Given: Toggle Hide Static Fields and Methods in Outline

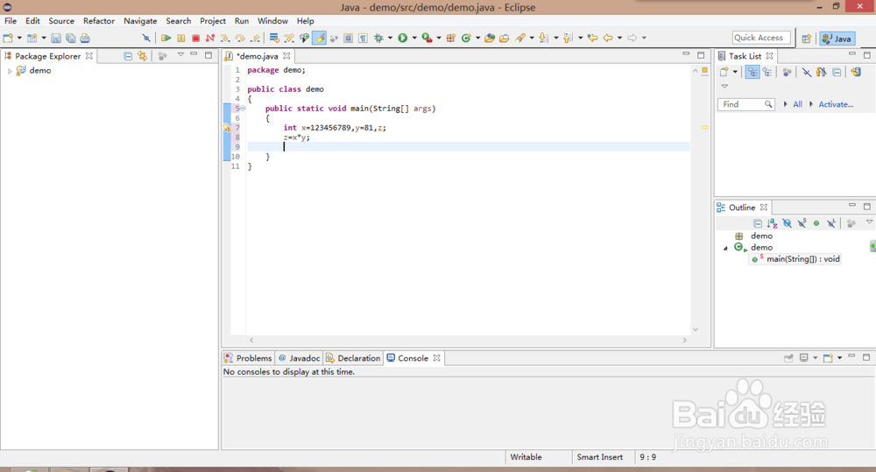Looking at the screenshot, I should (x=802, y=223).
